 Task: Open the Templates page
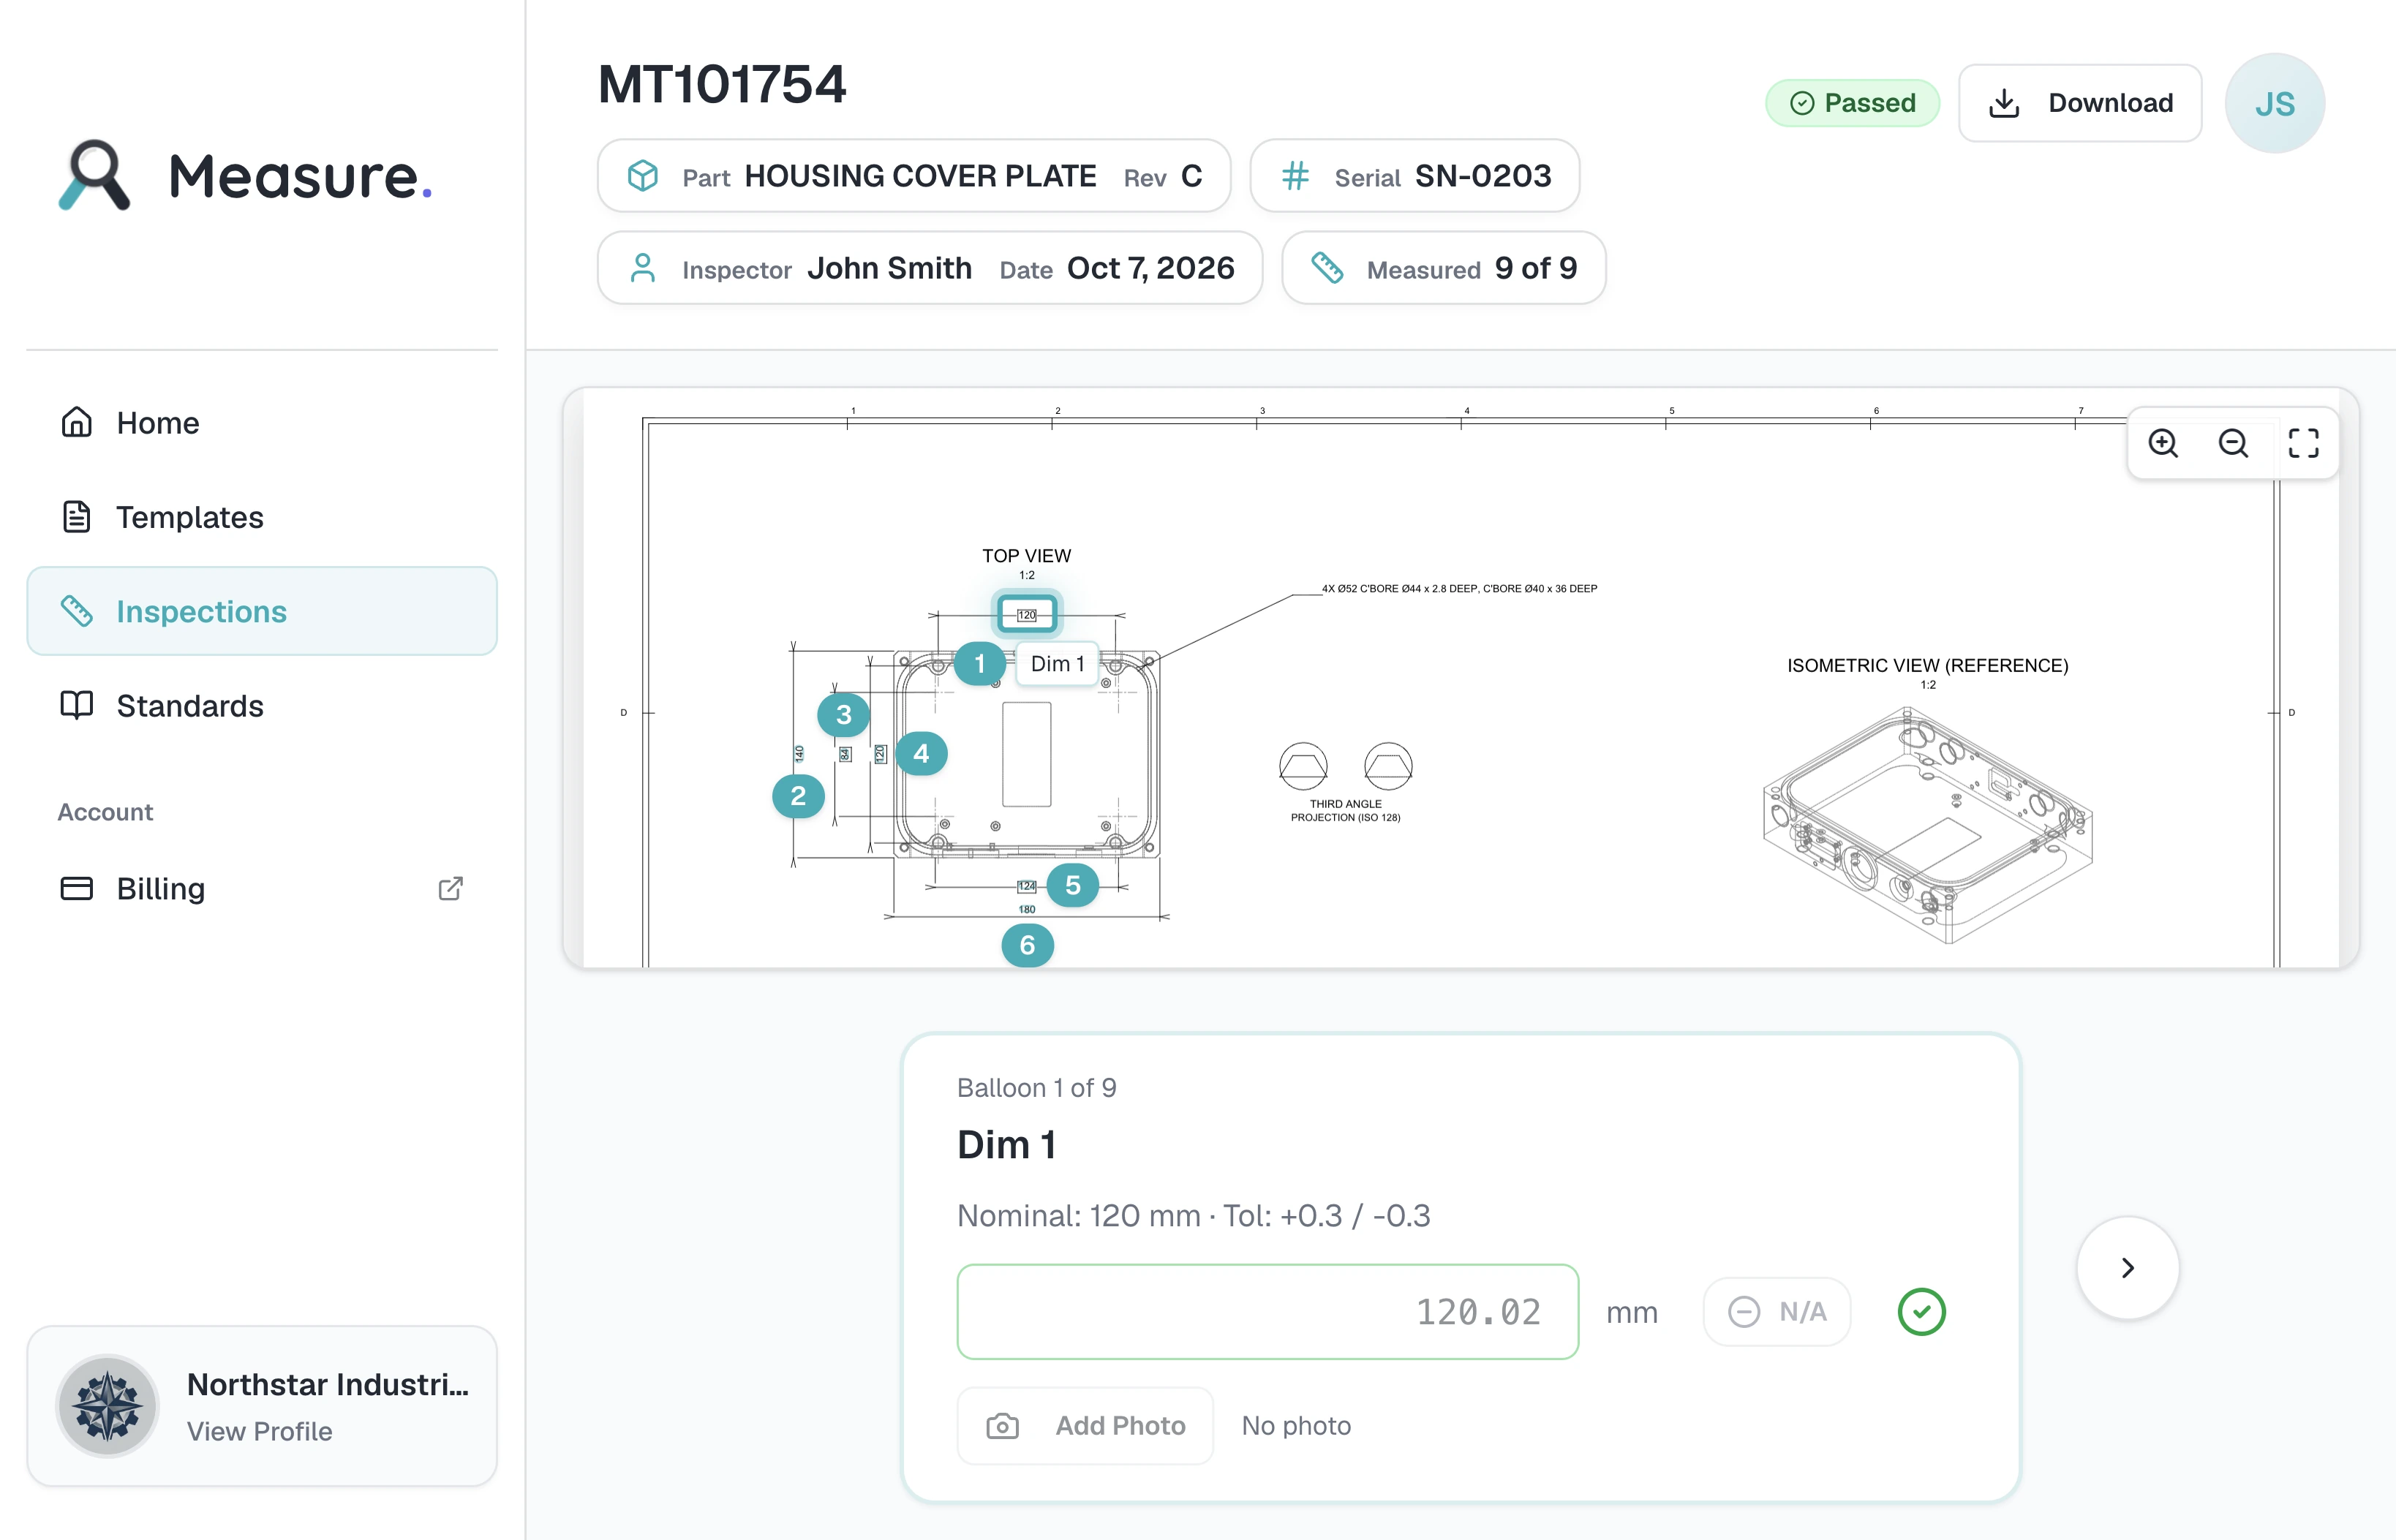point(262,517)
